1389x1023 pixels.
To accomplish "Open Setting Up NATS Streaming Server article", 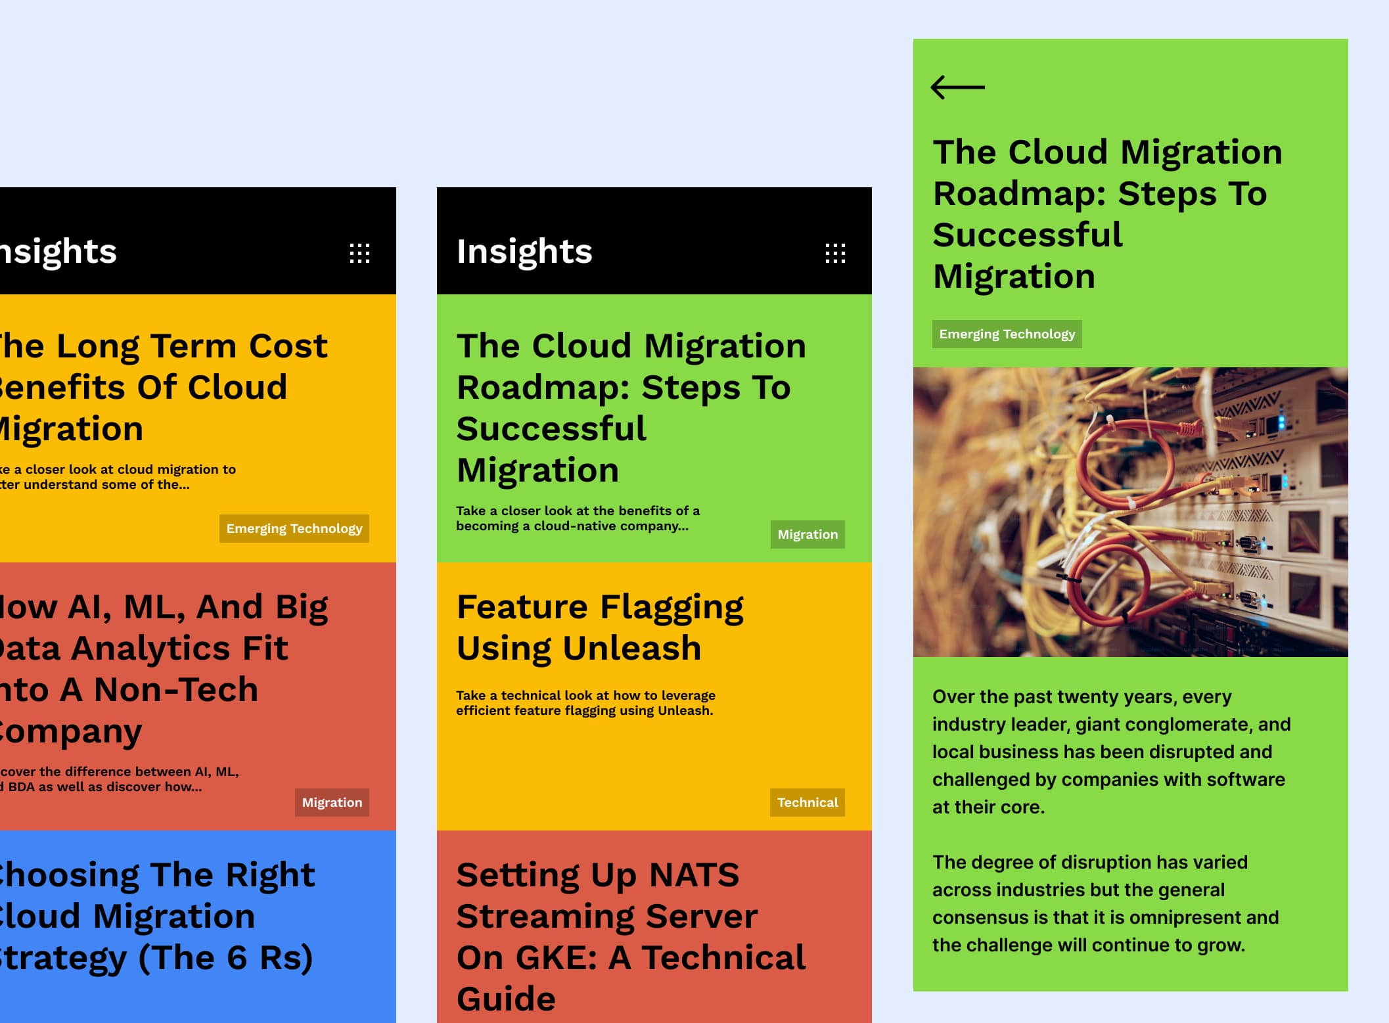I will coord(629,936).
